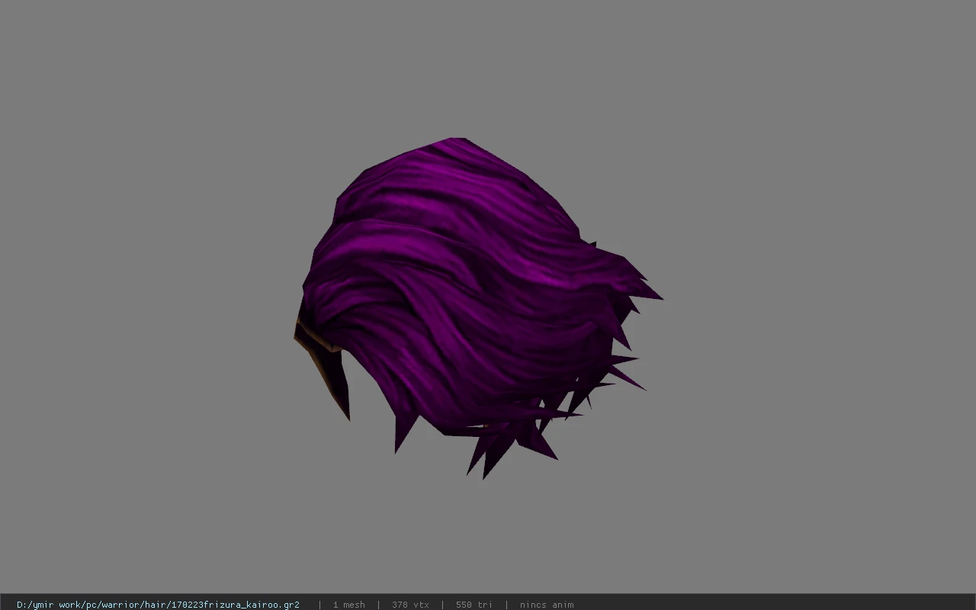
Task: Click the '378 vtx' vertex count
Action: coord(410,605)
